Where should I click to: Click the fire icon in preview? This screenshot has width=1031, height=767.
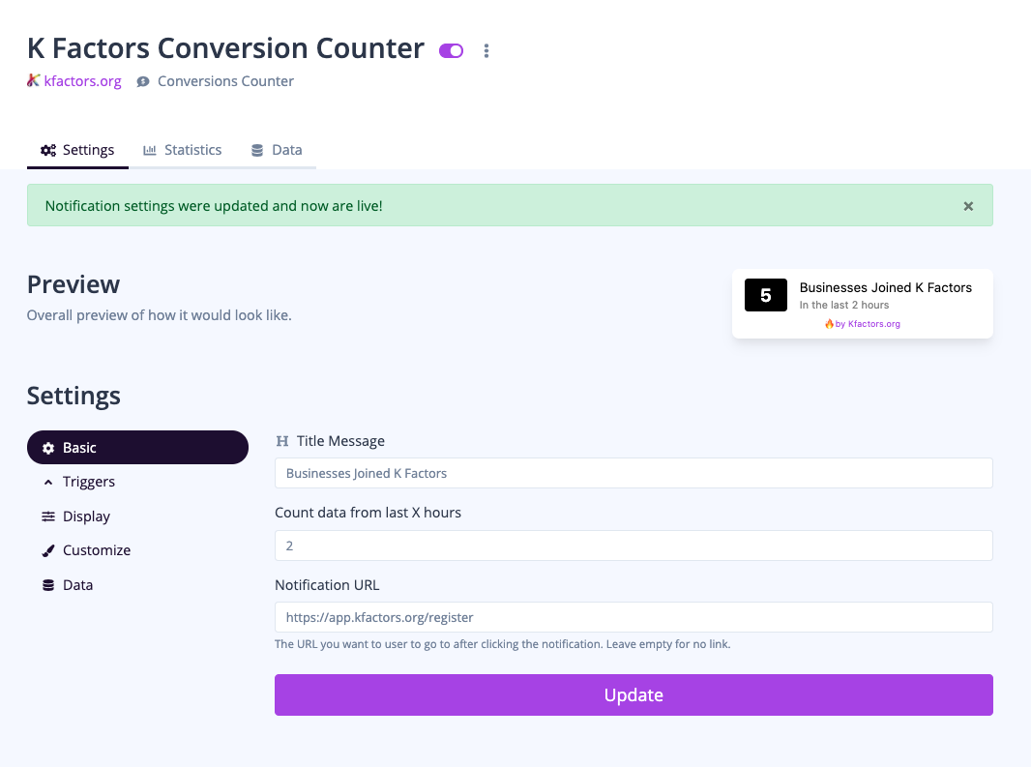click(829, 324)
